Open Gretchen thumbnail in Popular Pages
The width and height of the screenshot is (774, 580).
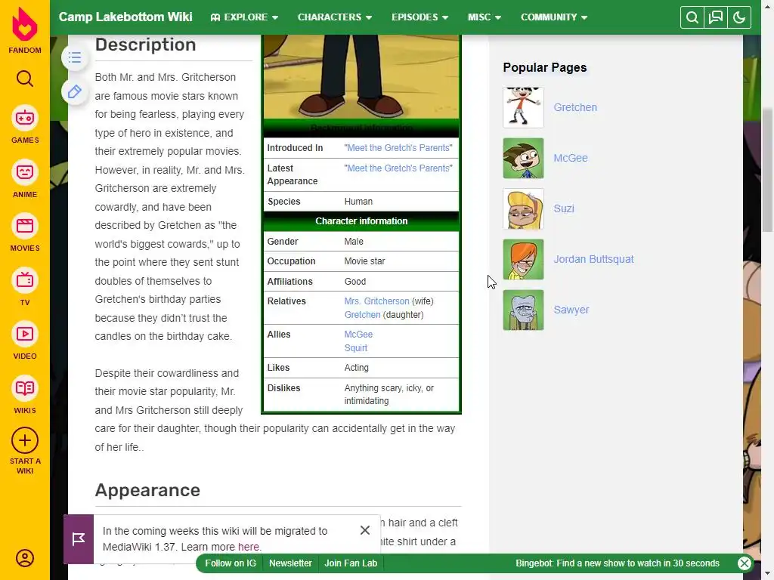coord(523,107)
